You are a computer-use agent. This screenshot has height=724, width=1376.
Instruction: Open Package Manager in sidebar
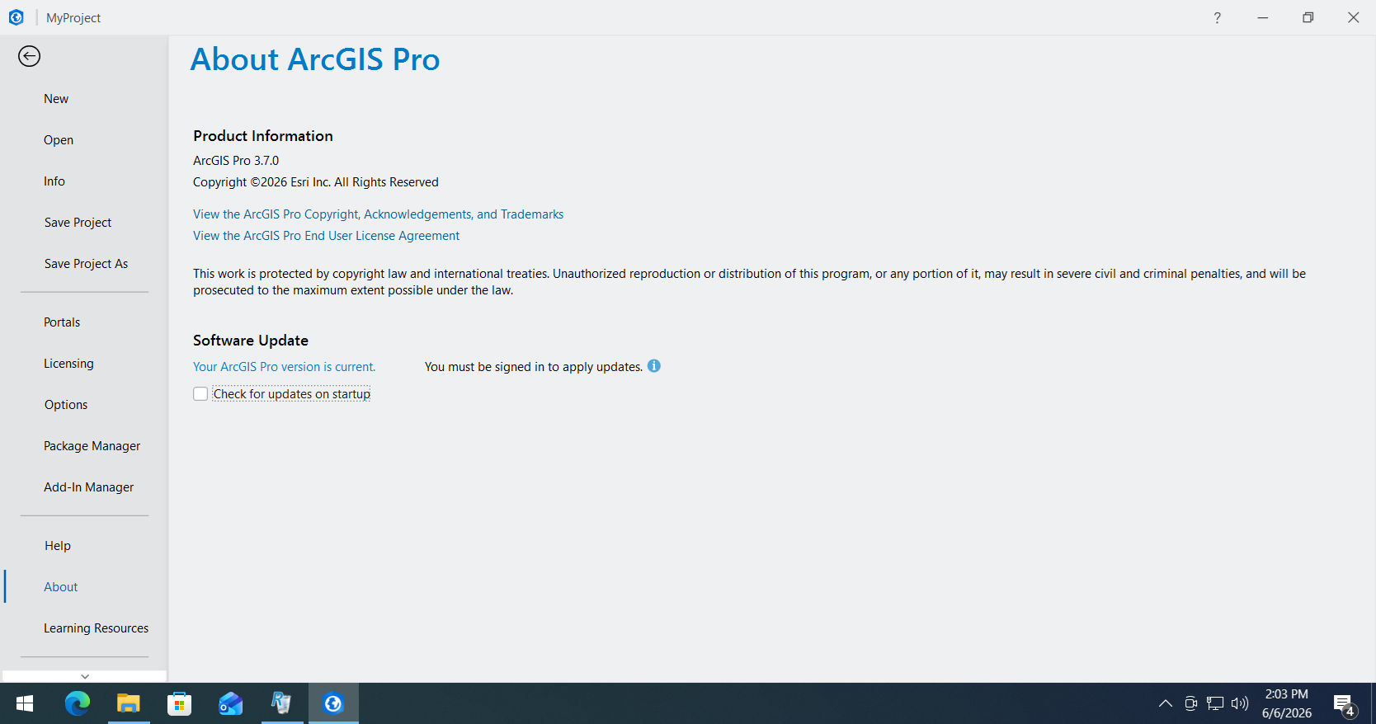point(92,446)
